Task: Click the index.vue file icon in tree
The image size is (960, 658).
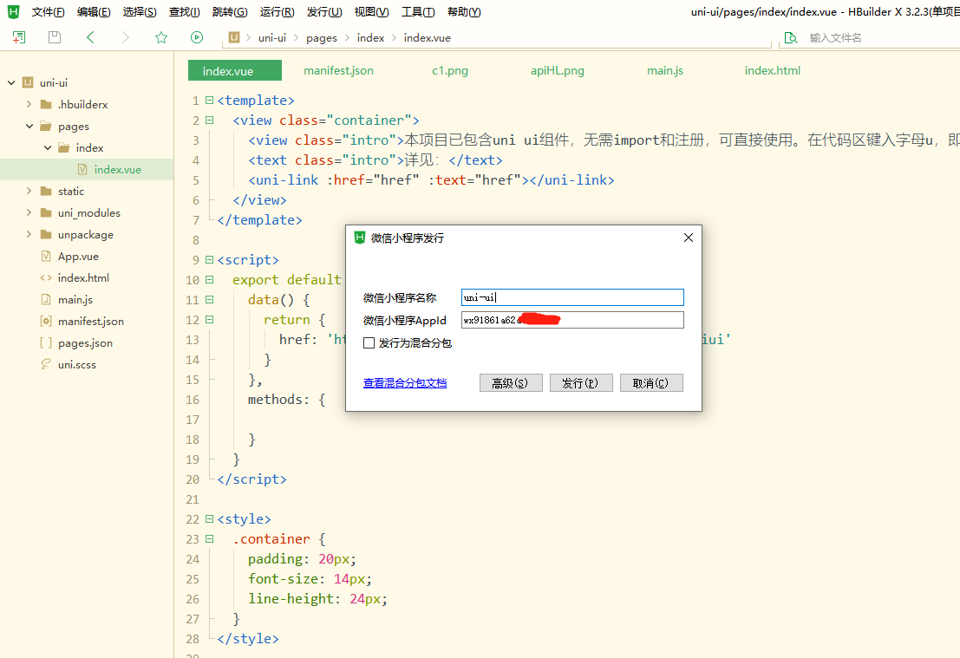Action: [82, 170]
